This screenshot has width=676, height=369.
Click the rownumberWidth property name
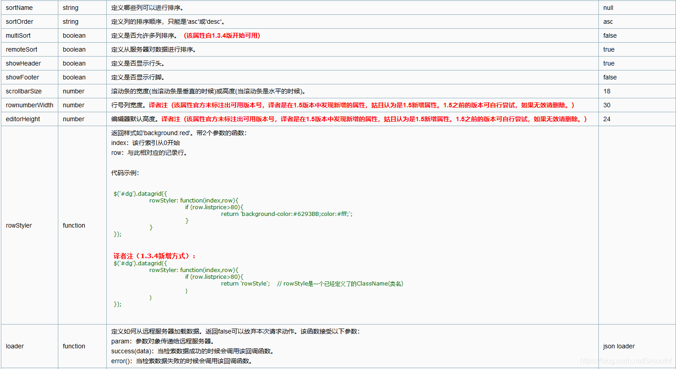click(30, 105)
